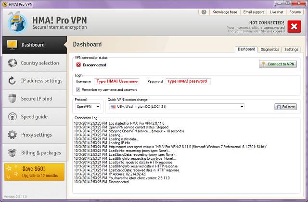This screenshot has height=202, width=308.
Task: Open the Full view button
Action: 285,107
